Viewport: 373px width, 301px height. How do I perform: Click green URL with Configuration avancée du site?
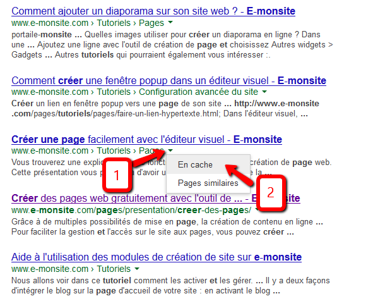[x=134, y=92]
